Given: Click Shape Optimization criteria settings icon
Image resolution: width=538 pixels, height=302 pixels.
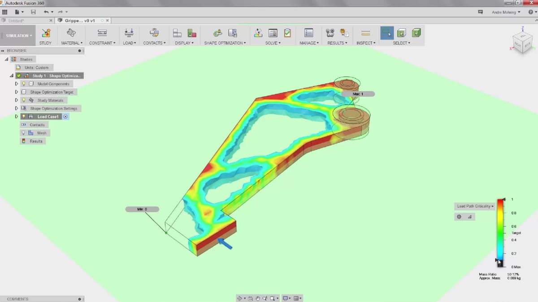Looking at the screenshot, I should (x=232, y=33).
